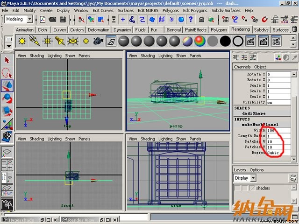
Task: Open render globals settings icon
Action: [276, 41]
